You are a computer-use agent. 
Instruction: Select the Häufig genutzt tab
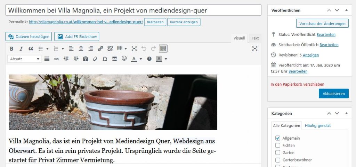coord(318,125)
